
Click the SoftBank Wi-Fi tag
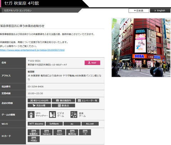(54, 124)
